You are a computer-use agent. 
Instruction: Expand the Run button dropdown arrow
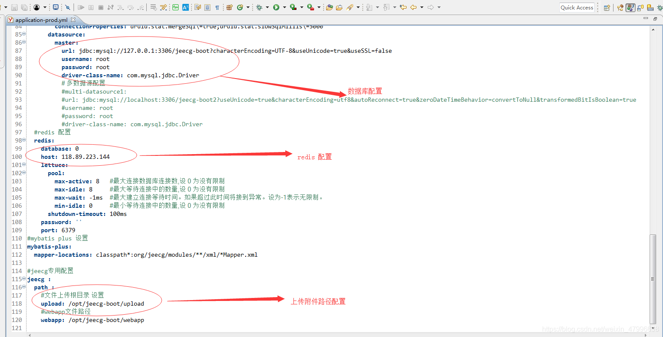284,7
